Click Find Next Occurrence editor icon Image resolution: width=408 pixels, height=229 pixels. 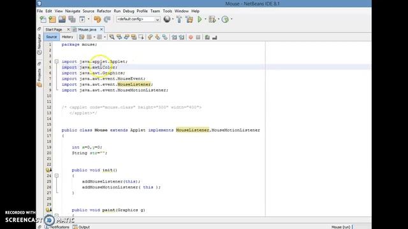(x=126, y=37)
